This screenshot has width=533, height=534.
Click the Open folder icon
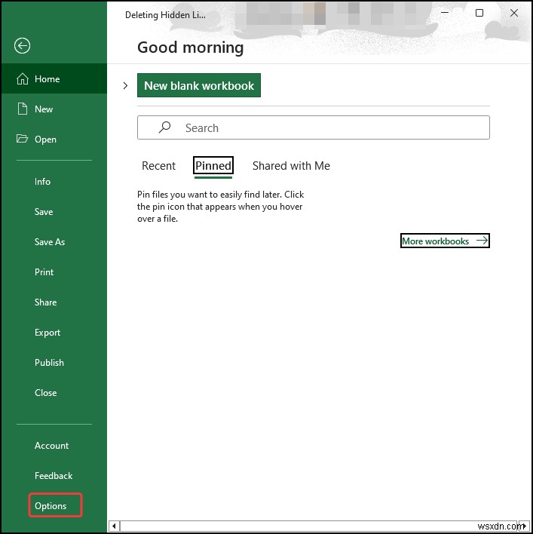click(22, 139)
